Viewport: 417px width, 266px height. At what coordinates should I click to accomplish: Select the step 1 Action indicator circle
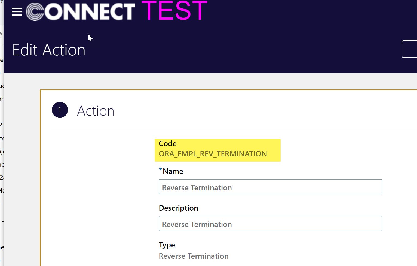point(60,110)
